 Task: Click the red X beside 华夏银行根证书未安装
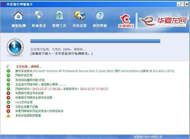tap(8, 93)
